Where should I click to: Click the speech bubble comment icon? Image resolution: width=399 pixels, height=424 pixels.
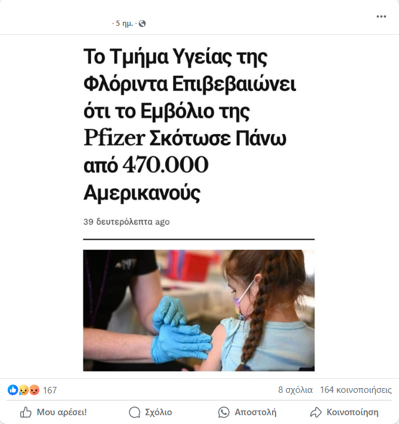[x=135, y=412]
